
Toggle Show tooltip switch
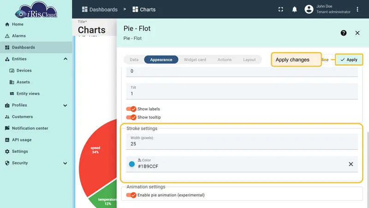click(131, 117)
